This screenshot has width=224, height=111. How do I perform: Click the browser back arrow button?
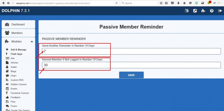pyautogui.click(x=4, y=3)
